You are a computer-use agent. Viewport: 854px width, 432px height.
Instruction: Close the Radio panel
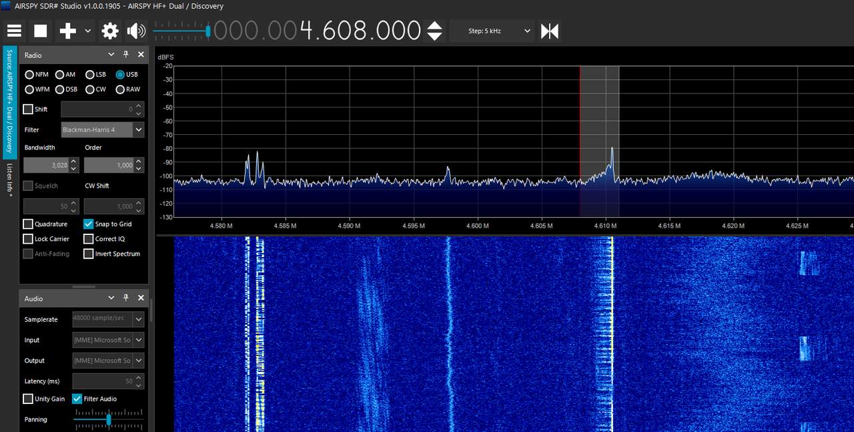click(x=141, y=55)
